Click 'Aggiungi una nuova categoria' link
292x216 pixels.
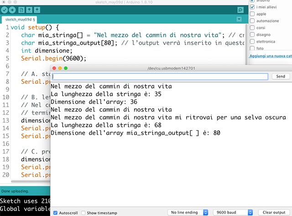pyautogui.click(x=271, y=56)
